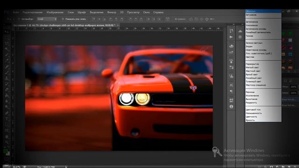Viewport: 299px width, 168px height.
Task: Choose Жесткое смешение blend mode
Action: 263,85
